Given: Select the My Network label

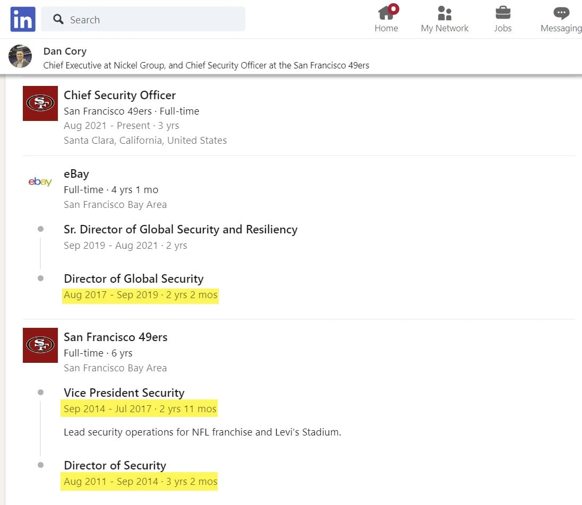Looking at the screenshot, I should point(444,28).
